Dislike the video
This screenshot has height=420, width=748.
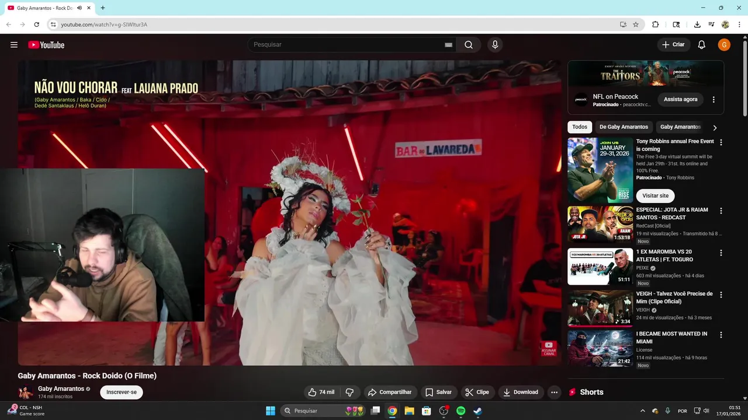pyautogui.click(x=349, y=392)
